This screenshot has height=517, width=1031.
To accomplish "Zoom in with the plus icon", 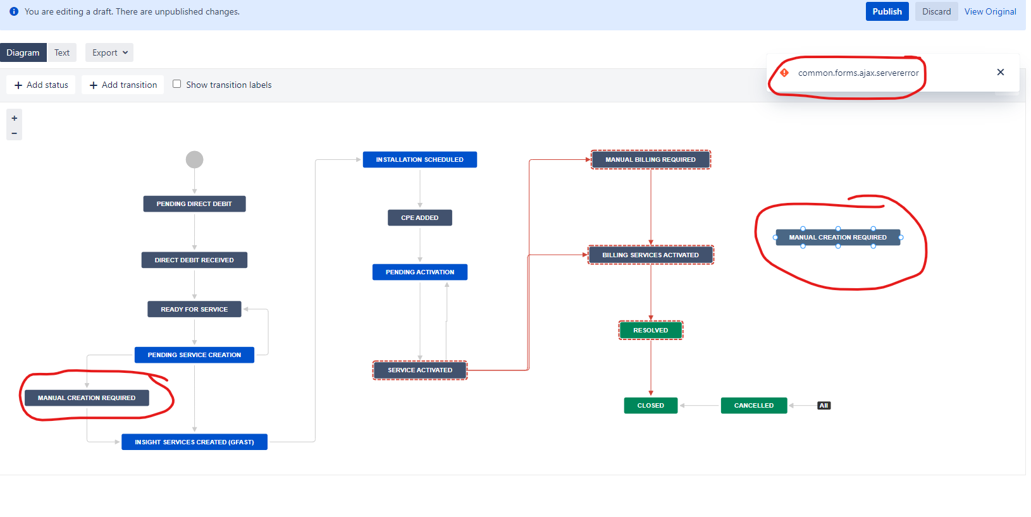I will click(14, 118).
